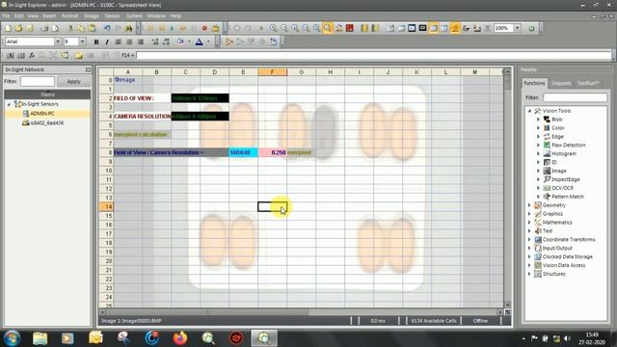Switch to the TestRun palette tab

pos(588,83)
